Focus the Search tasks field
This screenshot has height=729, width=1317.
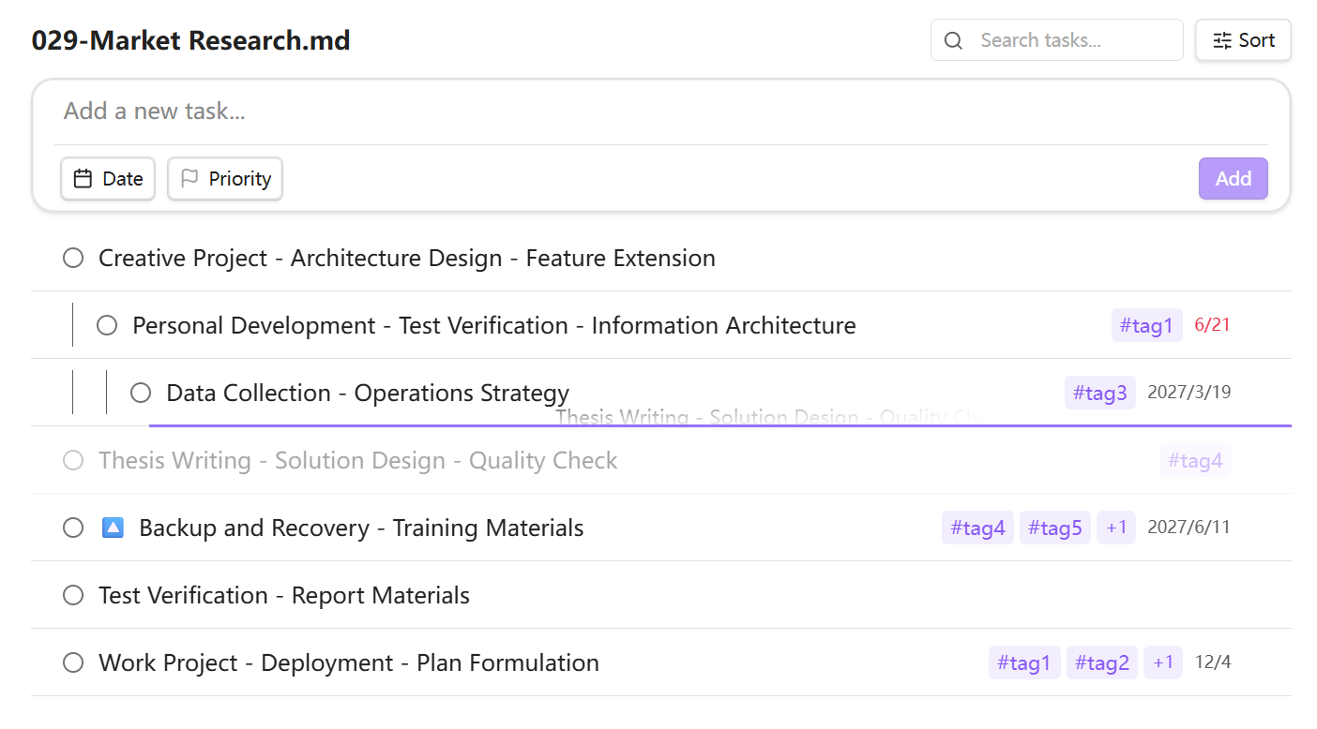click(x=1057, y=40)
